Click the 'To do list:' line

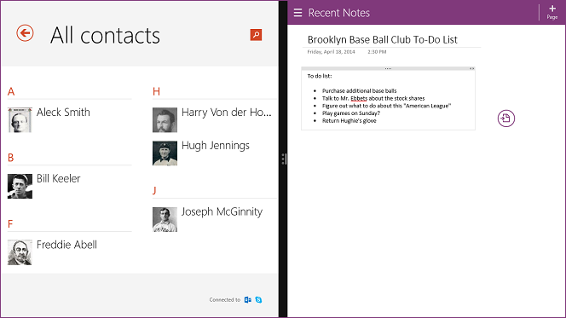320,76
